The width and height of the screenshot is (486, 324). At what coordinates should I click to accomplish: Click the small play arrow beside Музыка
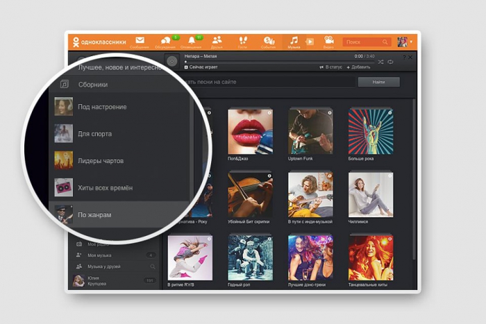coord(310,42)
